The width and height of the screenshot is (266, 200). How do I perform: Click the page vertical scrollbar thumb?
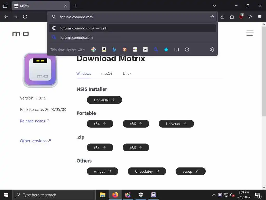(x=264, y=71)
